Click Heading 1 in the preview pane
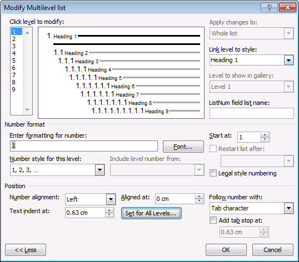This screenshot has width=299, height=262. [x=65, y=36]
